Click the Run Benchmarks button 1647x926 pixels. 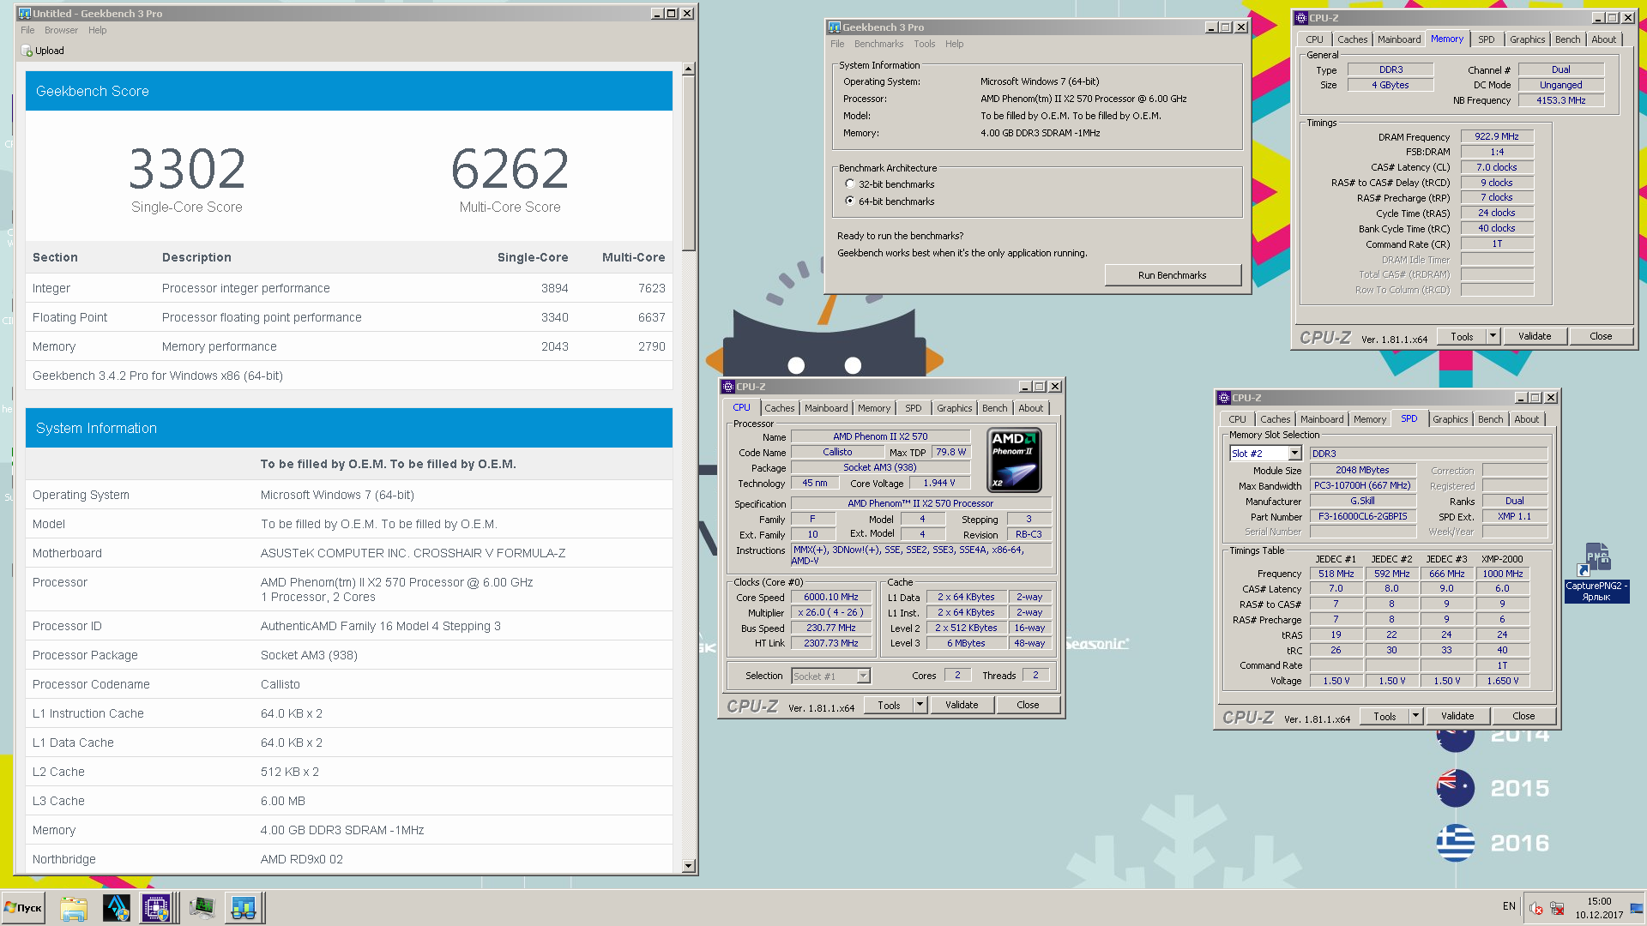(x=1172, y=275)
